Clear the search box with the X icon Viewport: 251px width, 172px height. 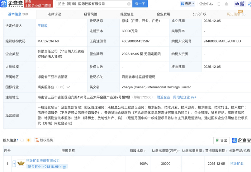(129, 4)
